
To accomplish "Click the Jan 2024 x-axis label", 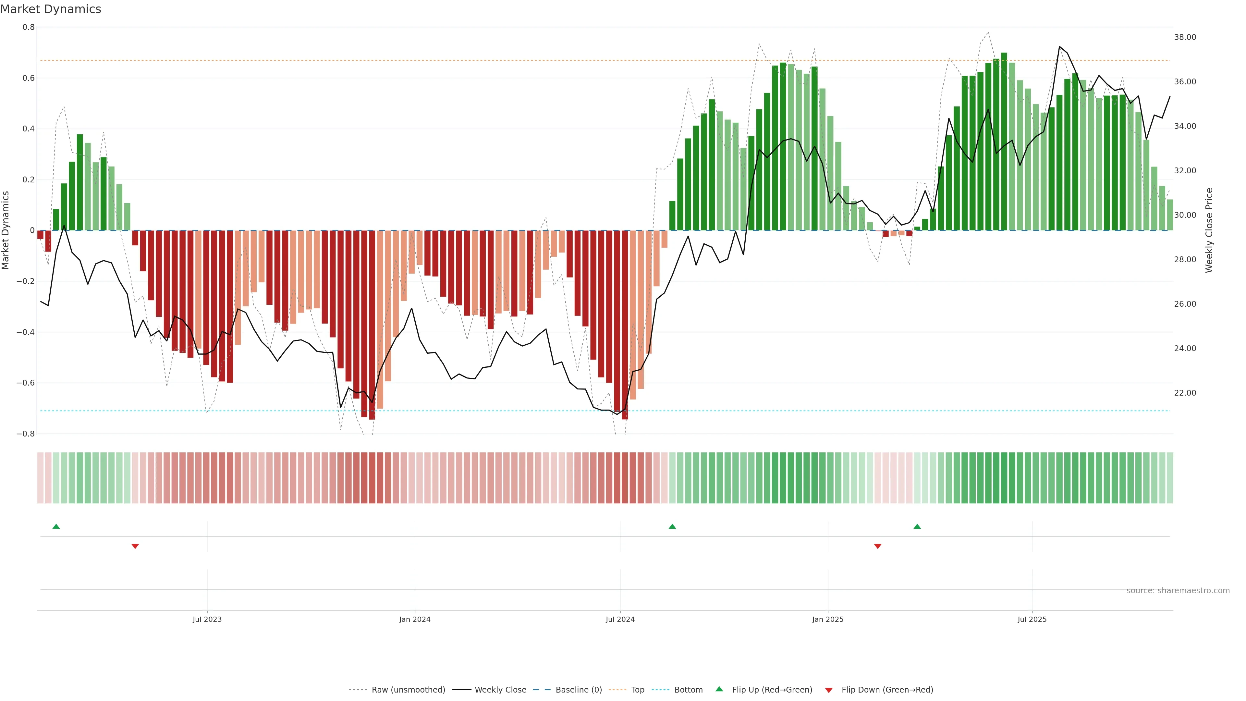I will 415,619.
